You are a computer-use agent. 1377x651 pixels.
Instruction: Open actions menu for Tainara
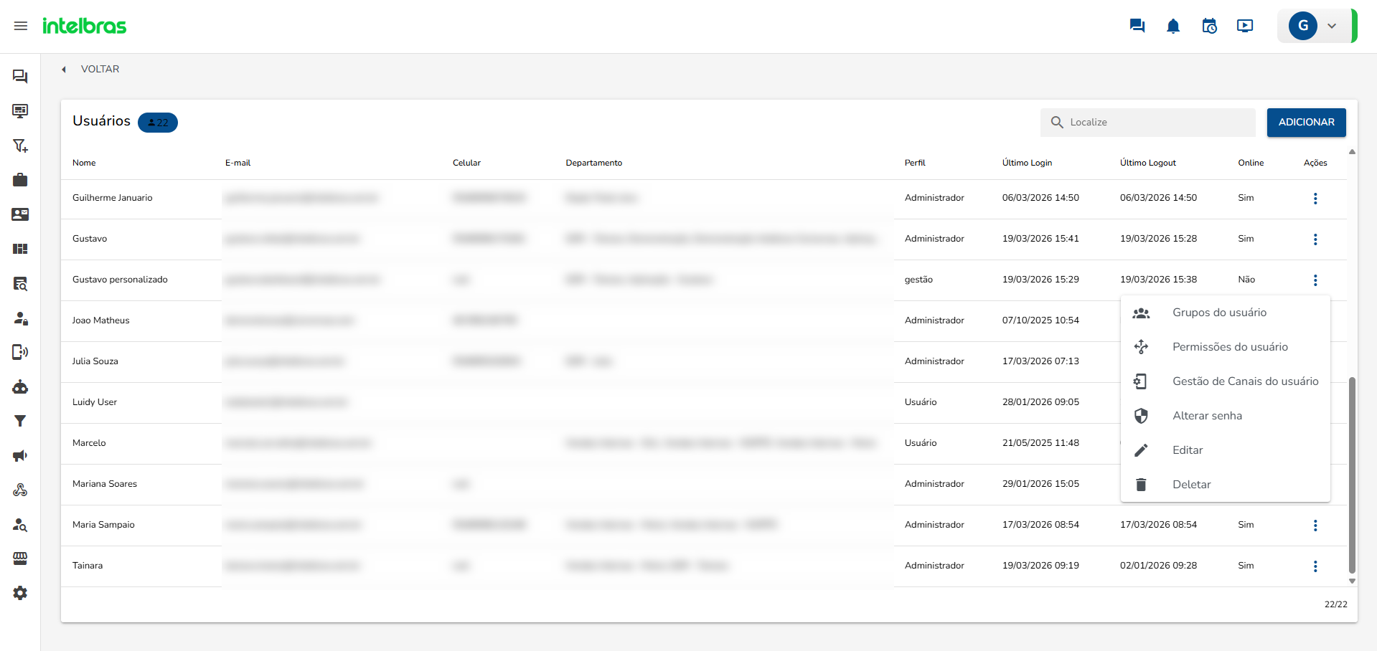1315,566
